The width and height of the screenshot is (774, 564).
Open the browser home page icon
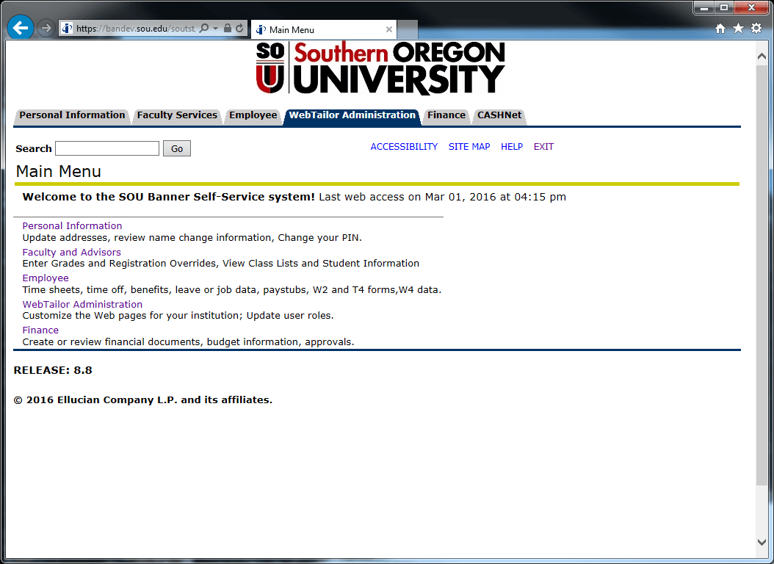[x=720, y=29]
